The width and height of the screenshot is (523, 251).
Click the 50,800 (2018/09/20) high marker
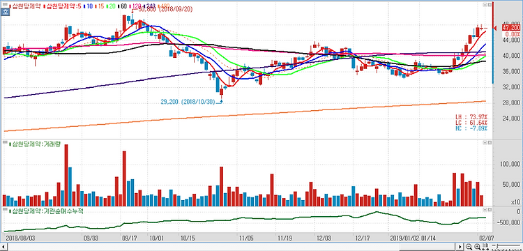tap(165, 10)
